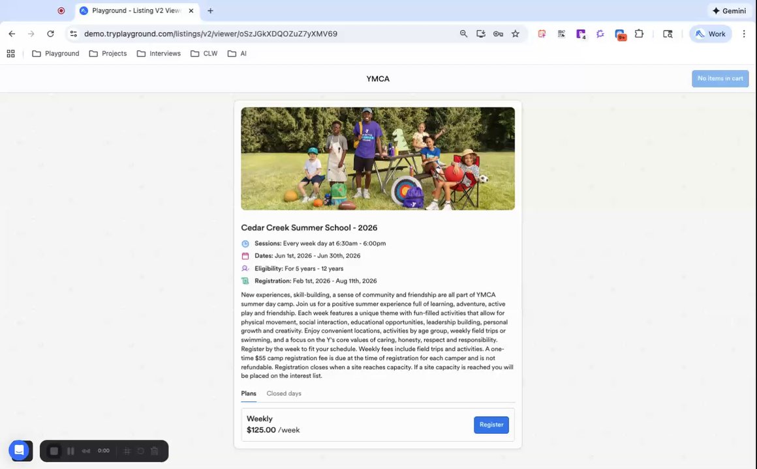Viewport: 757px width, 469px height.
Task: Open the Chrome three-dot menu
Action: tap(744, 34)
